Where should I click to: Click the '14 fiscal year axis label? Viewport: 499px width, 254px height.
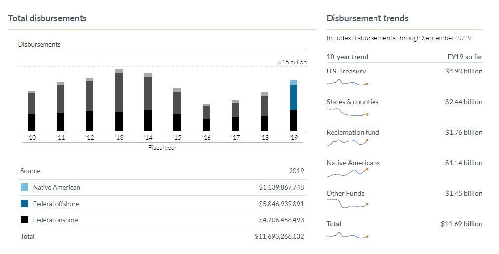tap(148, 138)
